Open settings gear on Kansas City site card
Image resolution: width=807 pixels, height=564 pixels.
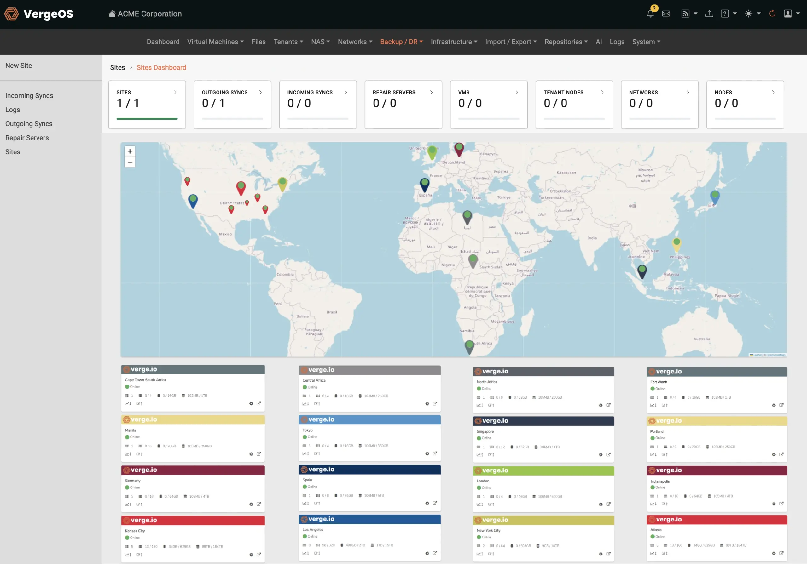tap(251, 555)
